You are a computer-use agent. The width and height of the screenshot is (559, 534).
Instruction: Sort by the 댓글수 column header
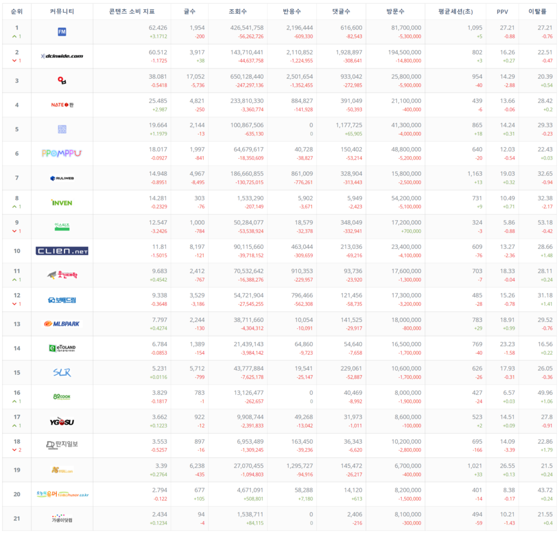coord(341,11)
